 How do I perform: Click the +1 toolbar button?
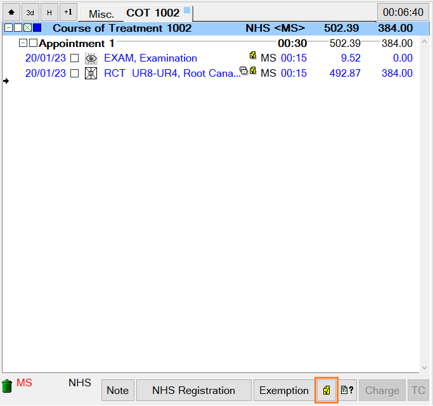click(68, 13)
